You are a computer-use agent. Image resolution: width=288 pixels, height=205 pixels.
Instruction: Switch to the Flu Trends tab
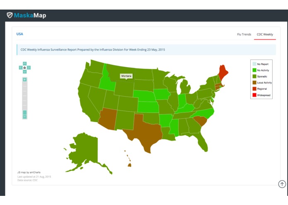244,34
